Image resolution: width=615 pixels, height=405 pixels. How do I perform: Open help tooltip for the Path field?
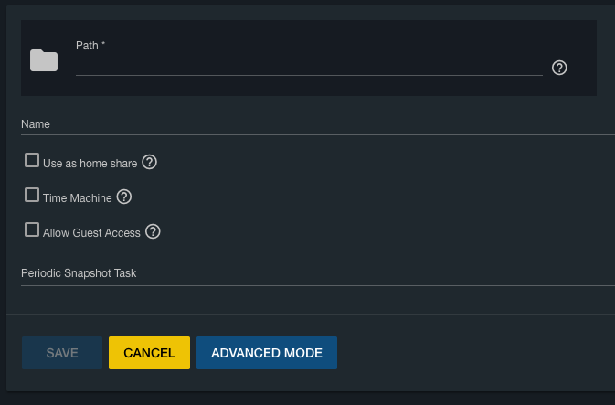coord(560,68)
